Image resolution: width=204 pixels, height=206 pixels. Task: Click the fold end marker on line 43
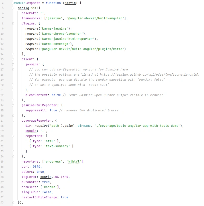click(13, 202)
